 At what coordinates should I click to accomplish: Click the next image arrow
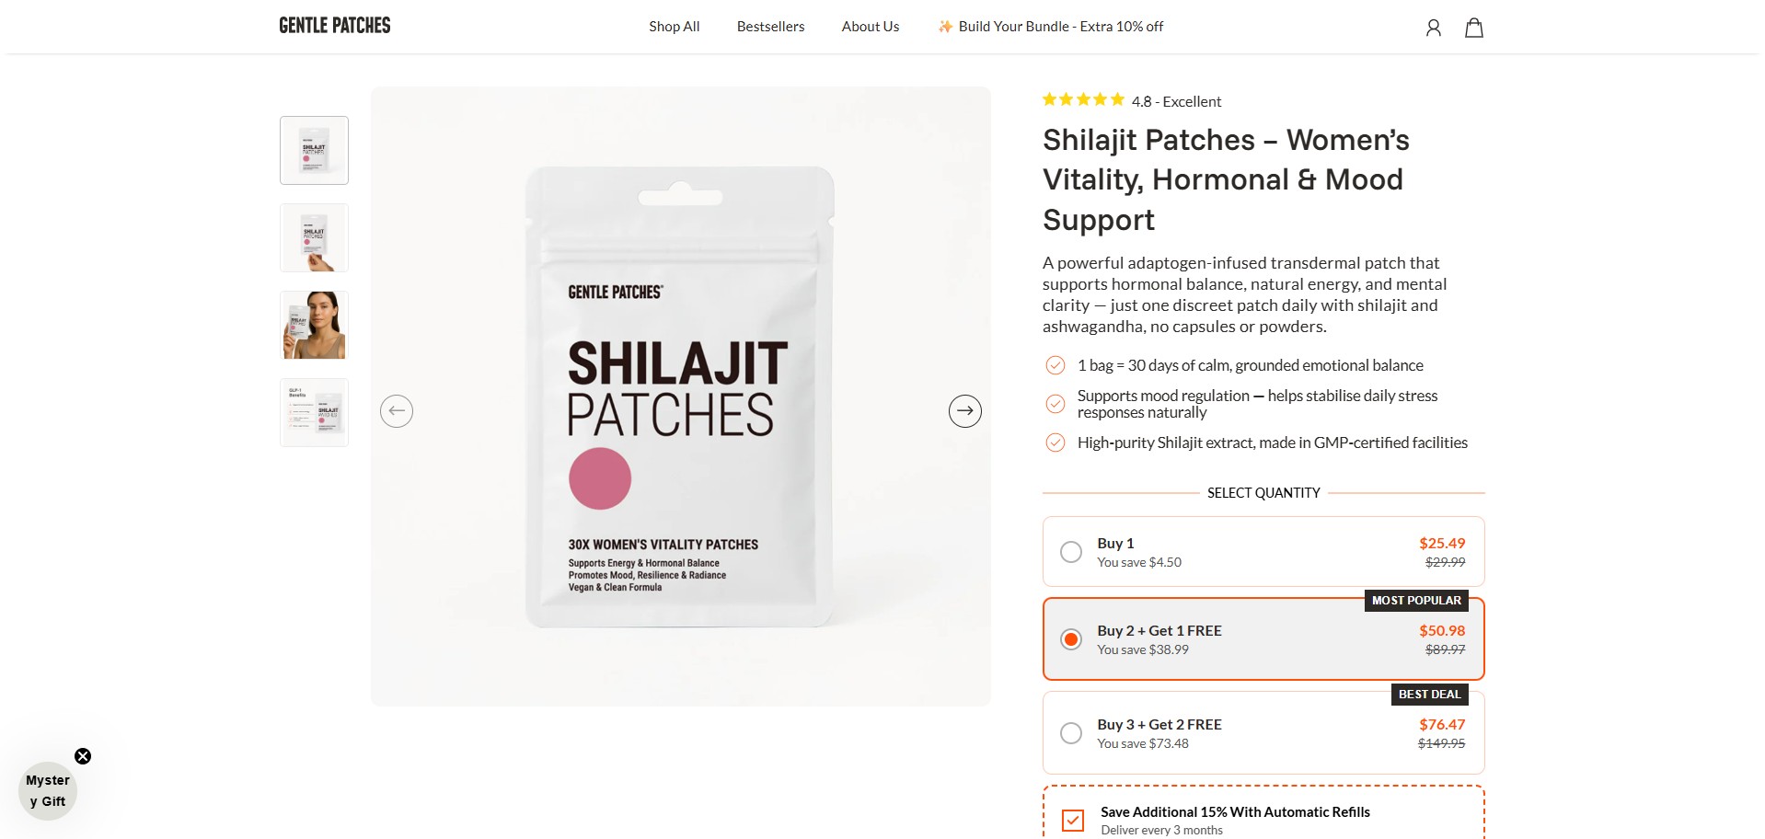[964, 410]
